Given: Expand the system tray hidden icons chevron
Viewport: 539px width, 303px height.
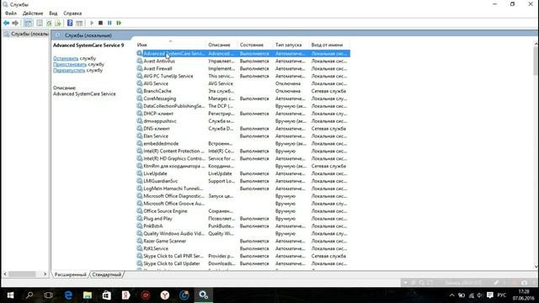Looking at the screenshot, I should 451,295.
